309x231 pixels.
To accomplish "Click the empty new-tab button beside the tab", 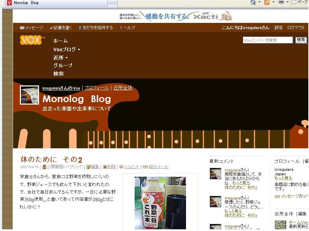I will (112, 3).
